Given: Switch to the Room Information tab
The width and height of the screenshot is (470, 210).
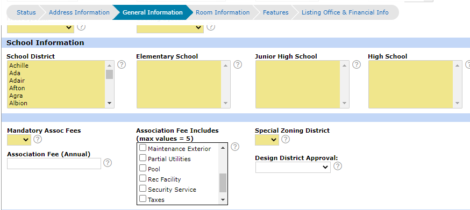Looking at the screenshot, I should point(223,12).
